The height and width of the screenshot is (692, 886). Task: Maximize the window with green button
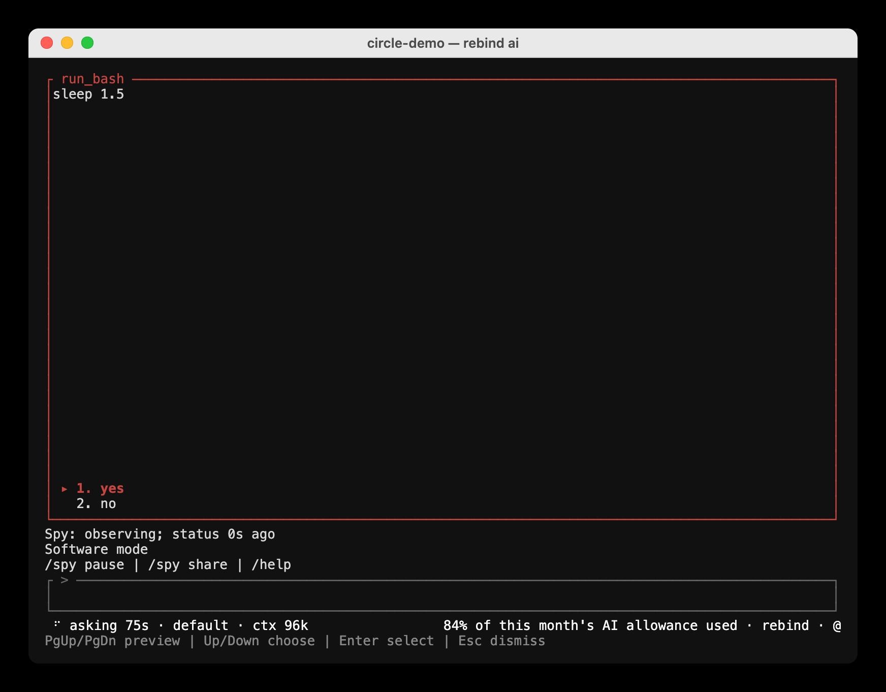pyautogui.click(x=87, y=43)
